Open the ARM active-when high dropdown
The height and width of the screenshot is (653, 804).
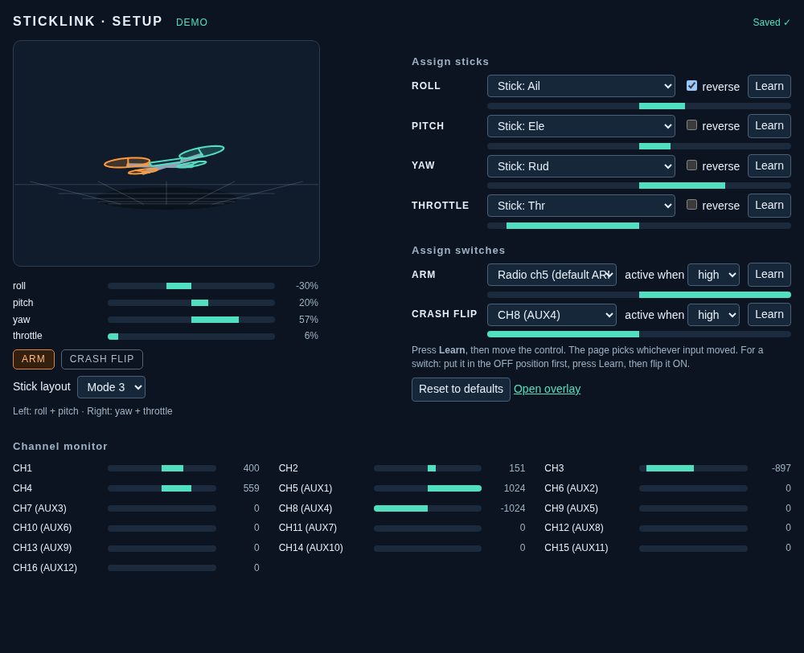coord(713,275)
